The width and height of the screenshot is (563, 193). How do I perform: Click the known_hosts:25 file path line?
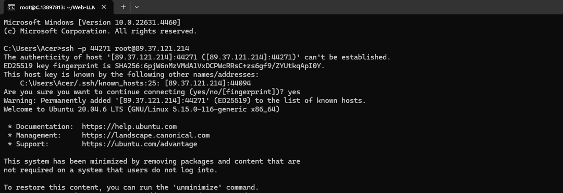click(136, 83)
